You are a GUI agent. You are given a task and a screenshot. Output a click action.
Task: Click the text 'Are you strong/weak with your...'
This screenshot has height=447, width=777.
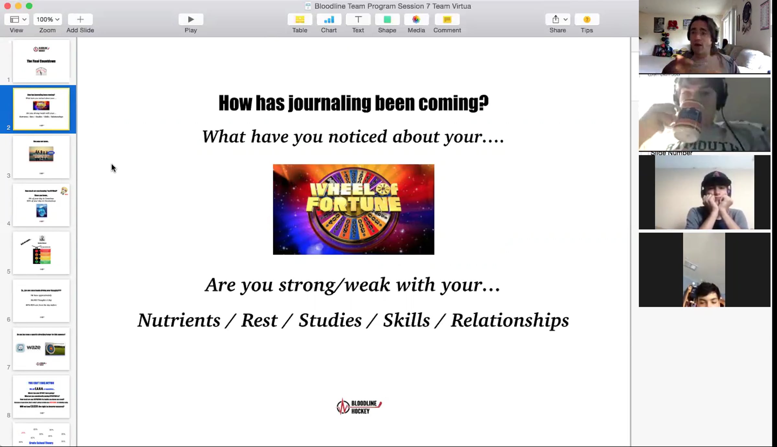(353, 285)
